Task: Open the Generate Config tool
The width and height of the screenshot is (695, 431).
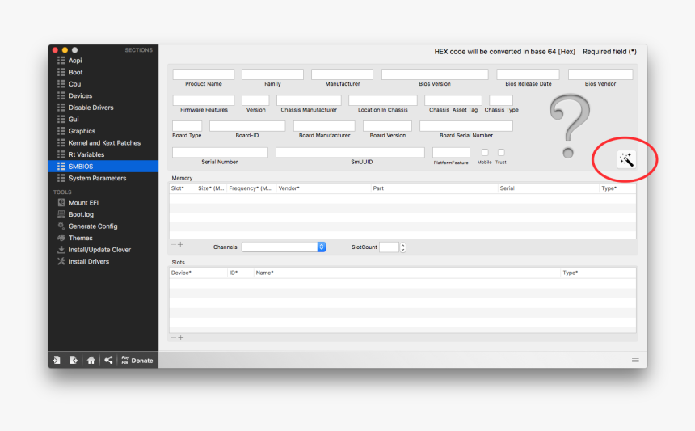Action: click(x=103, y=226)
